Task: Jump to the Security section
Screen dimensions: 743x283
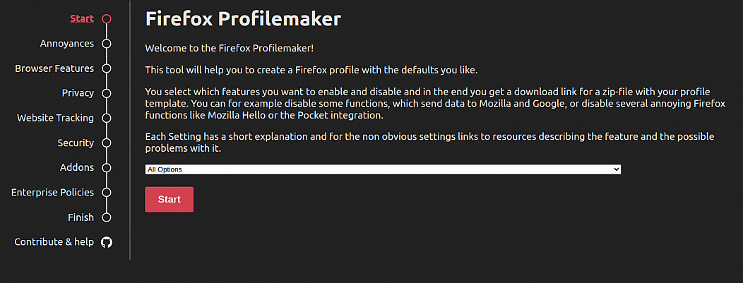Action: 76,143
